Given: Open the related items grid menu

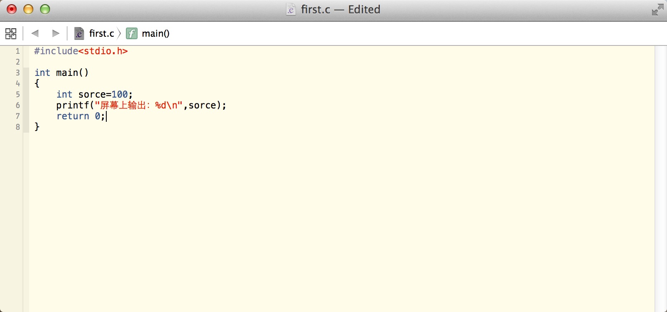Looking at the screenshot, I should (11, 33).
